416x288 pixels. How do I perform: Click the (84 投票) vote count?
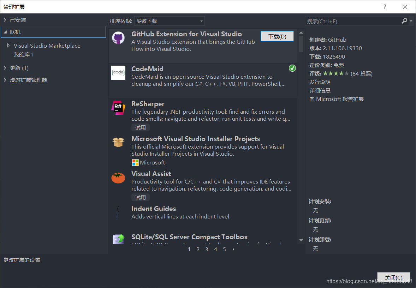point(361,73)
